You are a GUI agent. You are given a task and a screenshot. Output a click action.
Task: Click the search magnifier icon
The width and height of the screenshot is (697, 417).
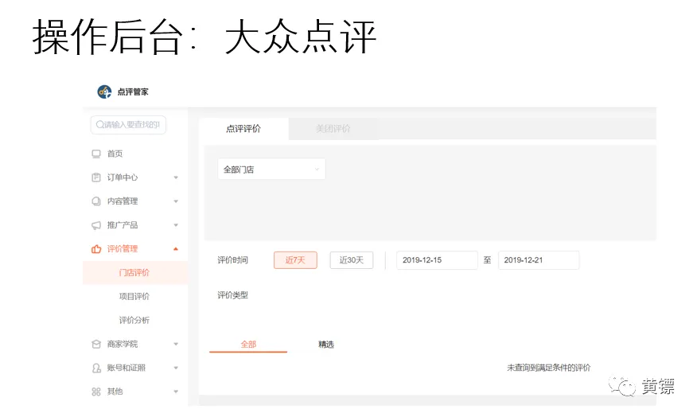pyautogui.click(x=99, y=124)
